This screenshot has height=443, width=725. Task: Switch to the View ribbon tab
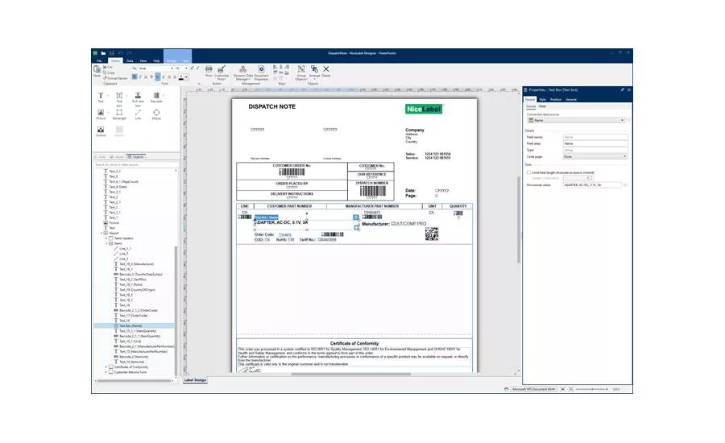(x=143, y=60)
